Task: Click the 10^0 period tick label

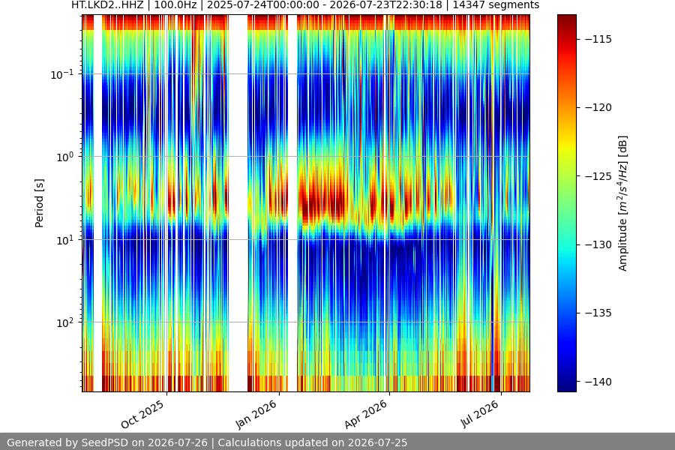Action: [64, 157]
